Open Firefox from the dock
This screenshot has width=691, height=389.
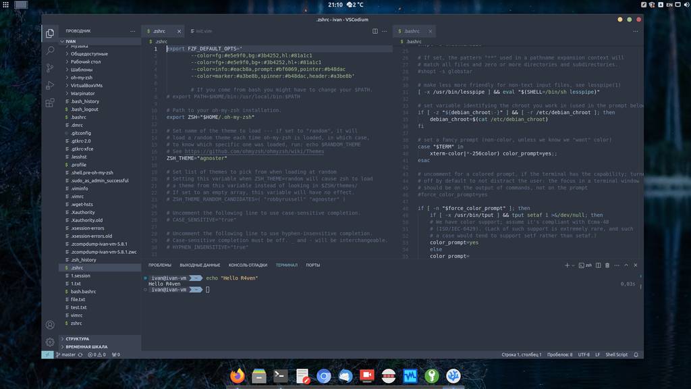237,375
